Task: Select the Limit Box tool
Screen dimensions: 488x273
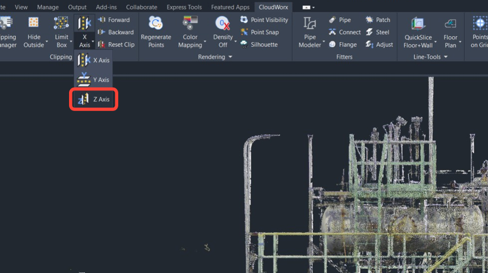Action: [x=62, y=32]
